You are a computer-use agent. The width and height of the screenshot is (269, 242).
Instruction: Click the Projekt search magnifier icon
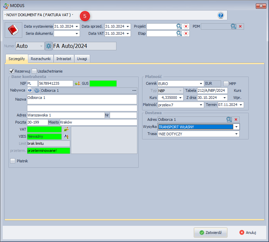(179, 26)
